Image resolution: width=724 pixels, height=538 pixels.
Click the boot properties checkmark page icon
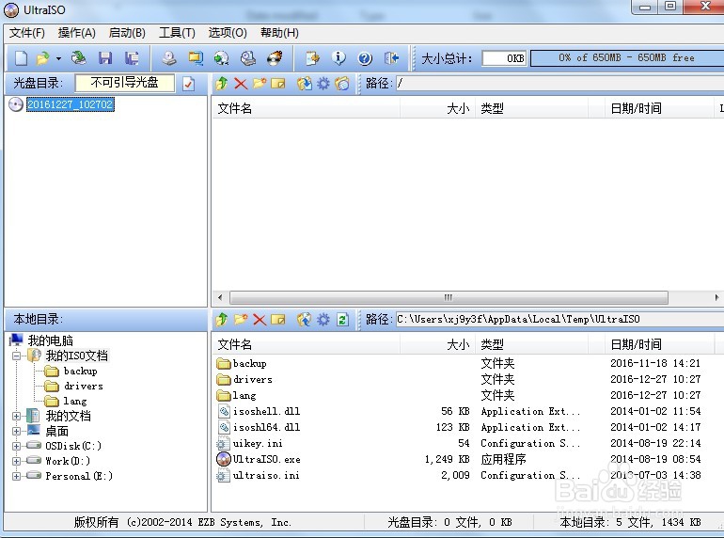point(188,84)
